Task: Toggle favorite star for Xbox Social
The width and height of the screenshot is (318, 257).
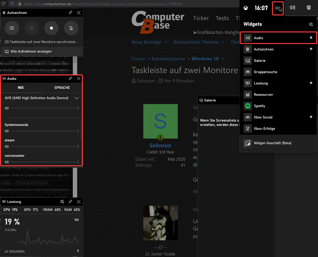Action: click(x=311, y=117)
